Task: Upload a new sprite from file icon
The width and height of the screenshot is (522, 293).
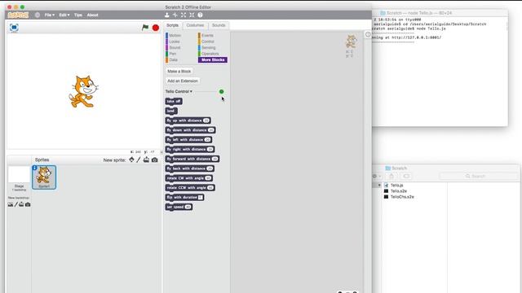Action: coord(146,160)
